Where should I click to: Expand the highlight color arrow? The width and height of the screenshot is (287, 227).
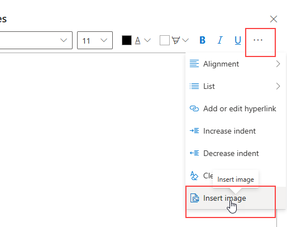(x=185, y=40)
